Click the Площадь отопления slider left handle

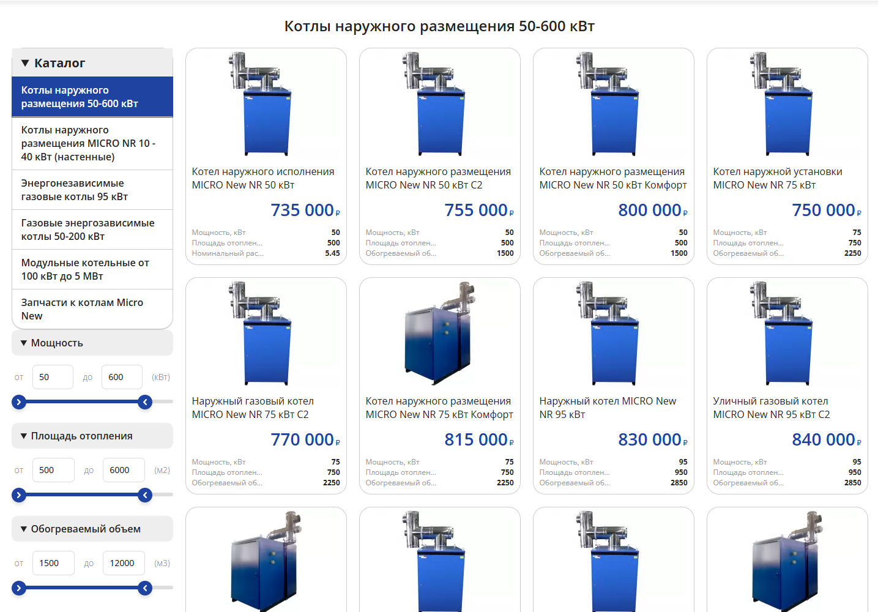[19, 495]
